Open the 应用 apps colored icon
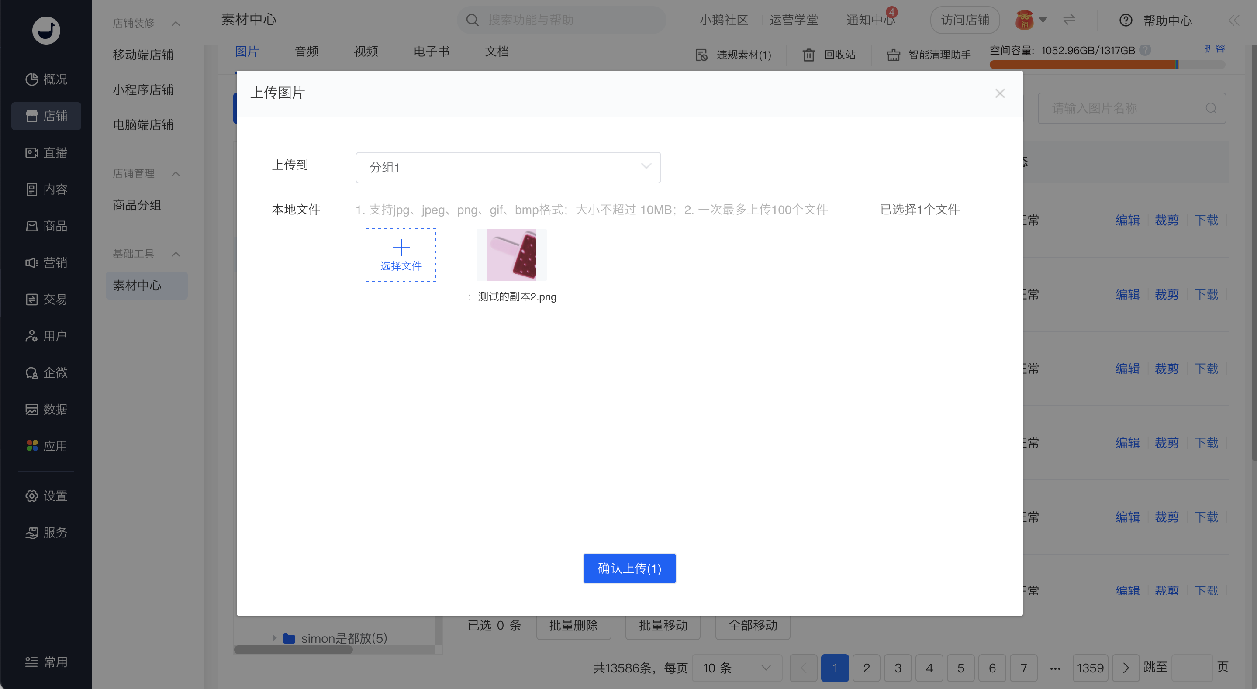The image size is (1257, 689). [x=32, y=445]
